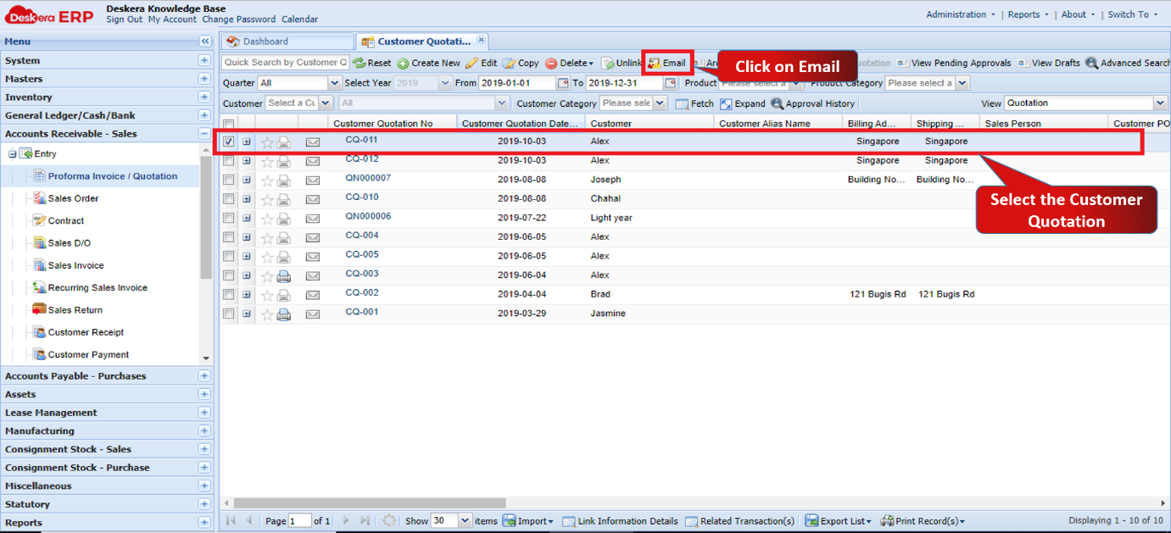Open Advanced Search magnifier
This screenshot has height=533, width=1171.
(1092, 63)
